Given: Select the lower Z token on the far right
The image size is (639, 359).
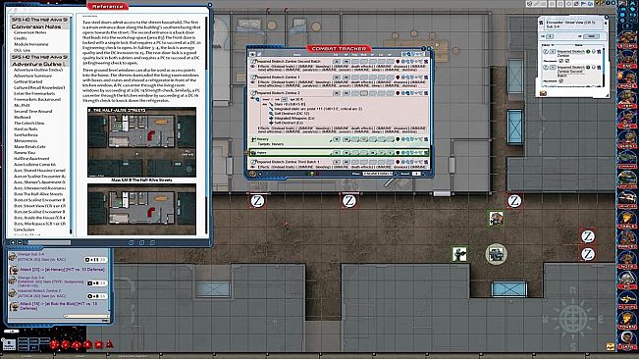Looking at the screenshot, I should [587, 254].
